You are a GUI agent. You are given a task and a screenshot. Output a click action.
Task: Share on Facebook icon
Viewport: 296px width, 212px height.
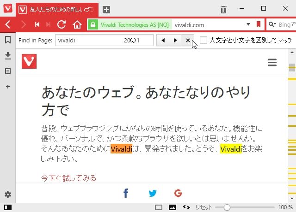126,193
